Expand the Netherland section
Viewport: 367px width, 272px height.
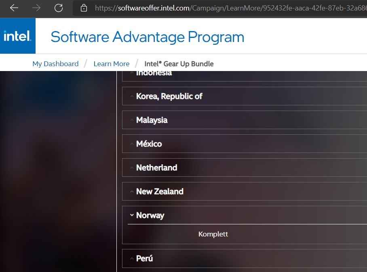click(245, 167)
